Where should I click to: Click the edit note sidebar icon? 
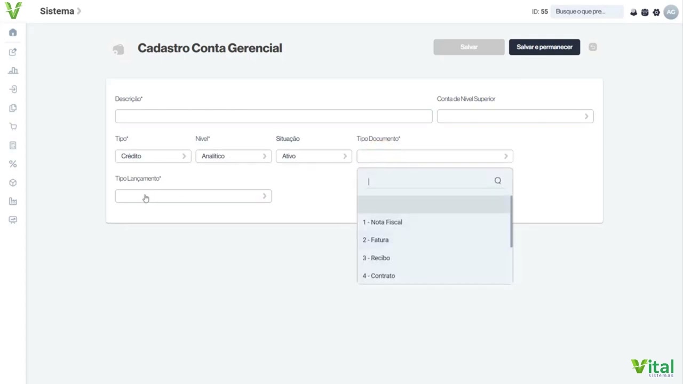tap(13, 52)
